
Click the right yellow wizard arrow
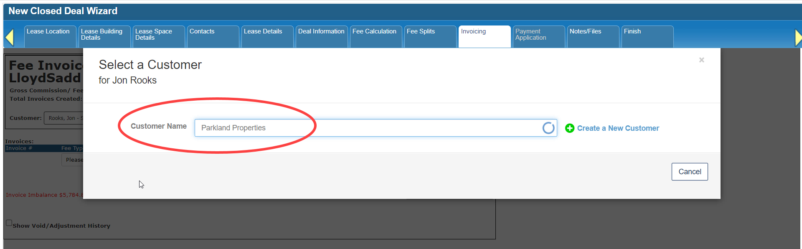(797, 38)
